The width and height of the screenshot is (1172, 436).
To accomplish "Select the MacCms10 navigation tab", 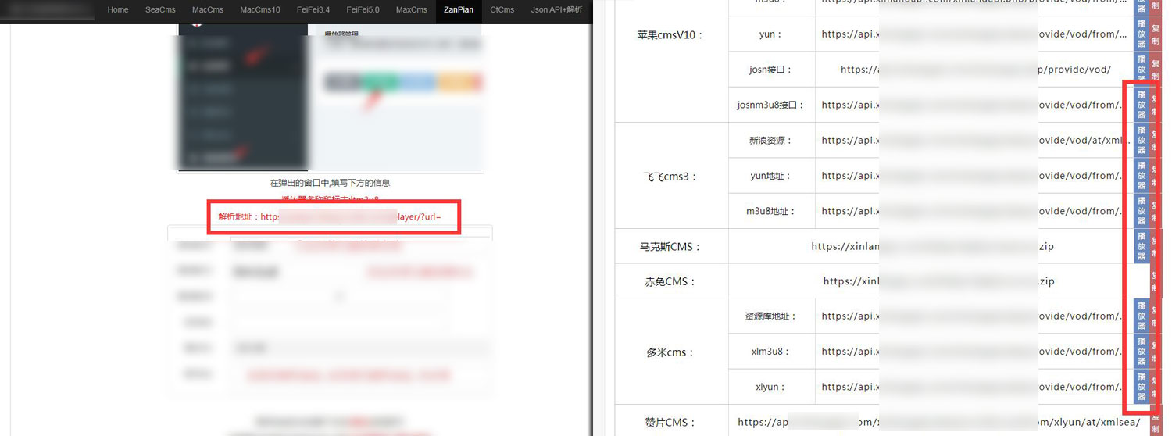I will 260,10.
